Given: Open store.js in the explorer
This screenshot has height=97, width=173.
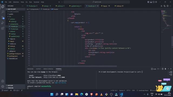Looking at the screenshot, I should coord(15,49).
